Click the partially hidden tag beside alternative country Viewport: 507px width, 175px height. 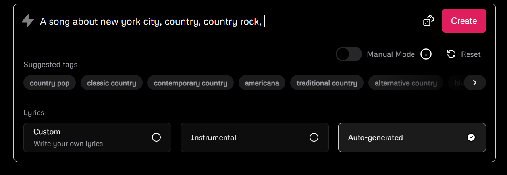click(x=456, y=83)
